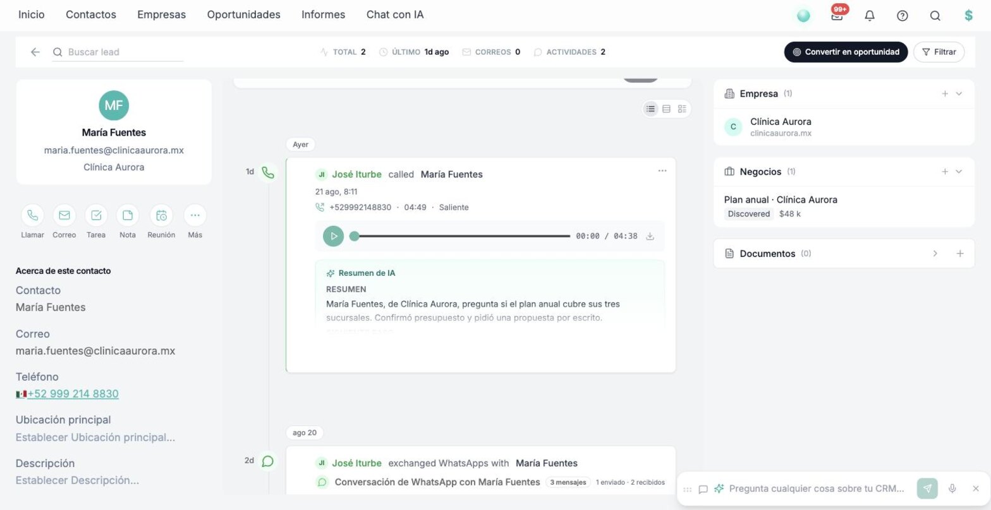Image resolution: width=991 pixels, height=510 pixels.
Task: Add a Nota with the note icon
Action: pyautogui.click(x=128, y=215)
